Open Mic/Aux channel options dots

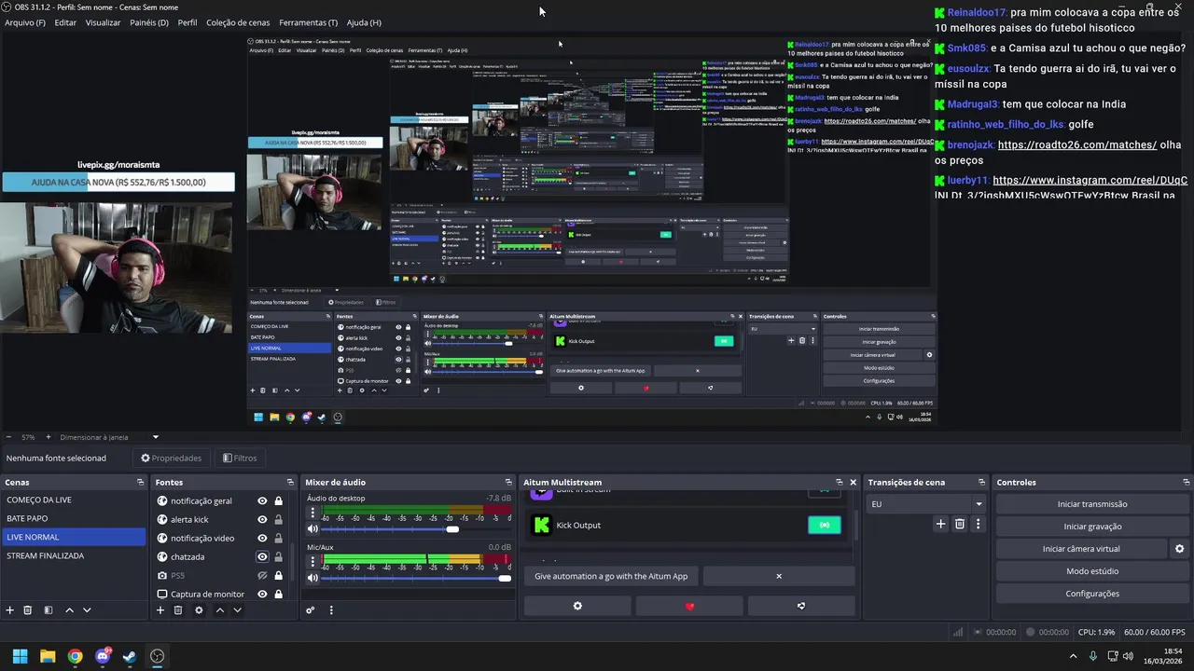312,563
